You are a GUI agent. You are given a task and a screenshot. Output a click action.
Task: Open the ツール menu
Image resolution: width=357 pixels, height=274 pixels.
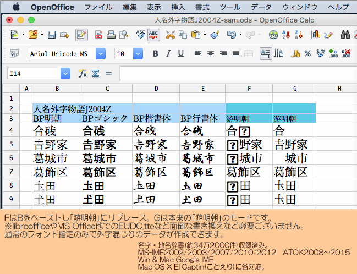[230, 7]
